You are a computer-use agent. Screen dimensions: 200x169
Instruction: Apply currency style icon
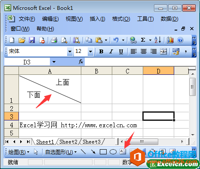click(176, 51)
